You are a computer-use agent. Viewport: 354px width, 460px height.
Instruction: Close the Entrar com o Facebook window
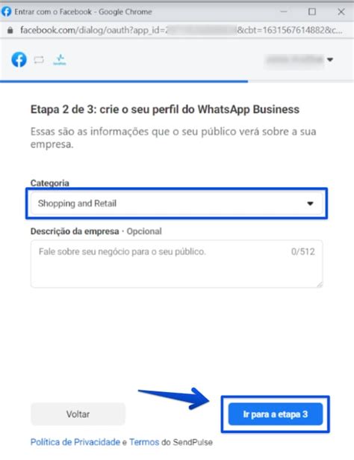tap(341, 12)
